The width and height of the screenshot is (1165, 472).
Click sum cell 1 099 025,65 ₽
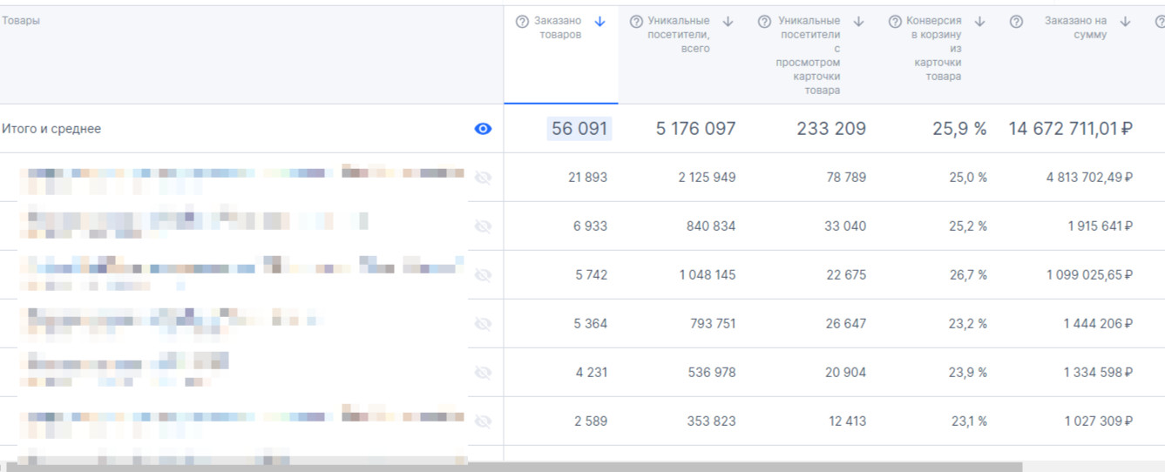1089,275
